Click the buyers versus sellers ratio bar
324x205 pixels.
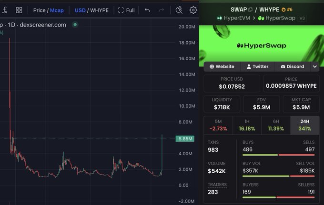tap(279, 197)
